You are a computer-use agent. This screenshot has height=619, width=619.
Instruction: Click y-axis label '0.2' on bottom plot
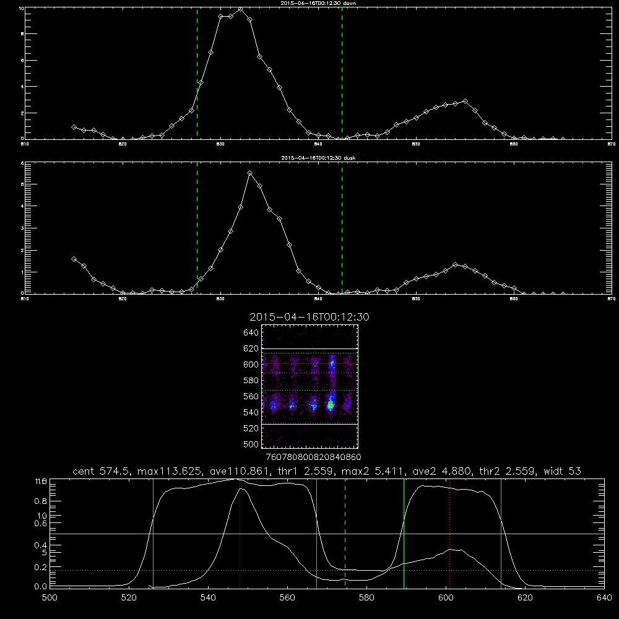41,567
